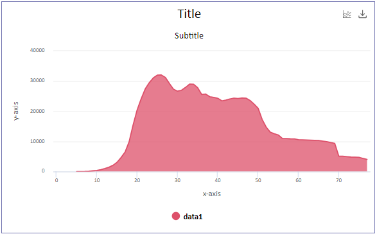Click the data1 legend label
This screenshot has height=234, width=377.
[193, 217]
